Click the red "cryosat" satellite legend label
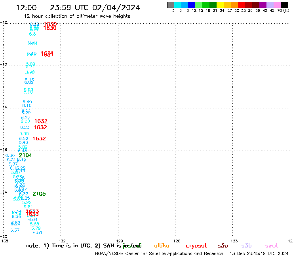Screen dimensions: 293x257 tap(196, 246)
